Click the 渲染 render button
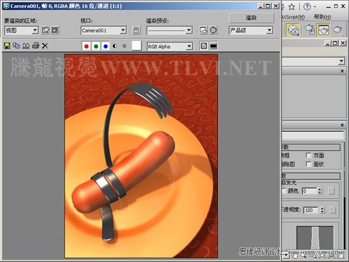 coord(251,18)
